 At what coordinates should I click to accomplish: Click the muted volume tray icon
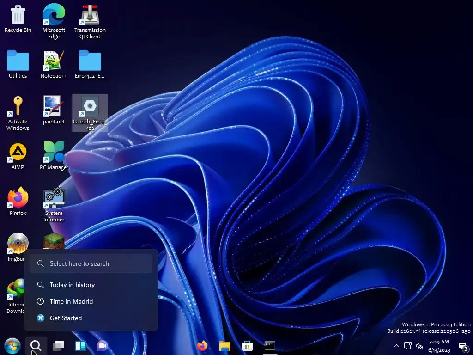(x=419, y=346)
